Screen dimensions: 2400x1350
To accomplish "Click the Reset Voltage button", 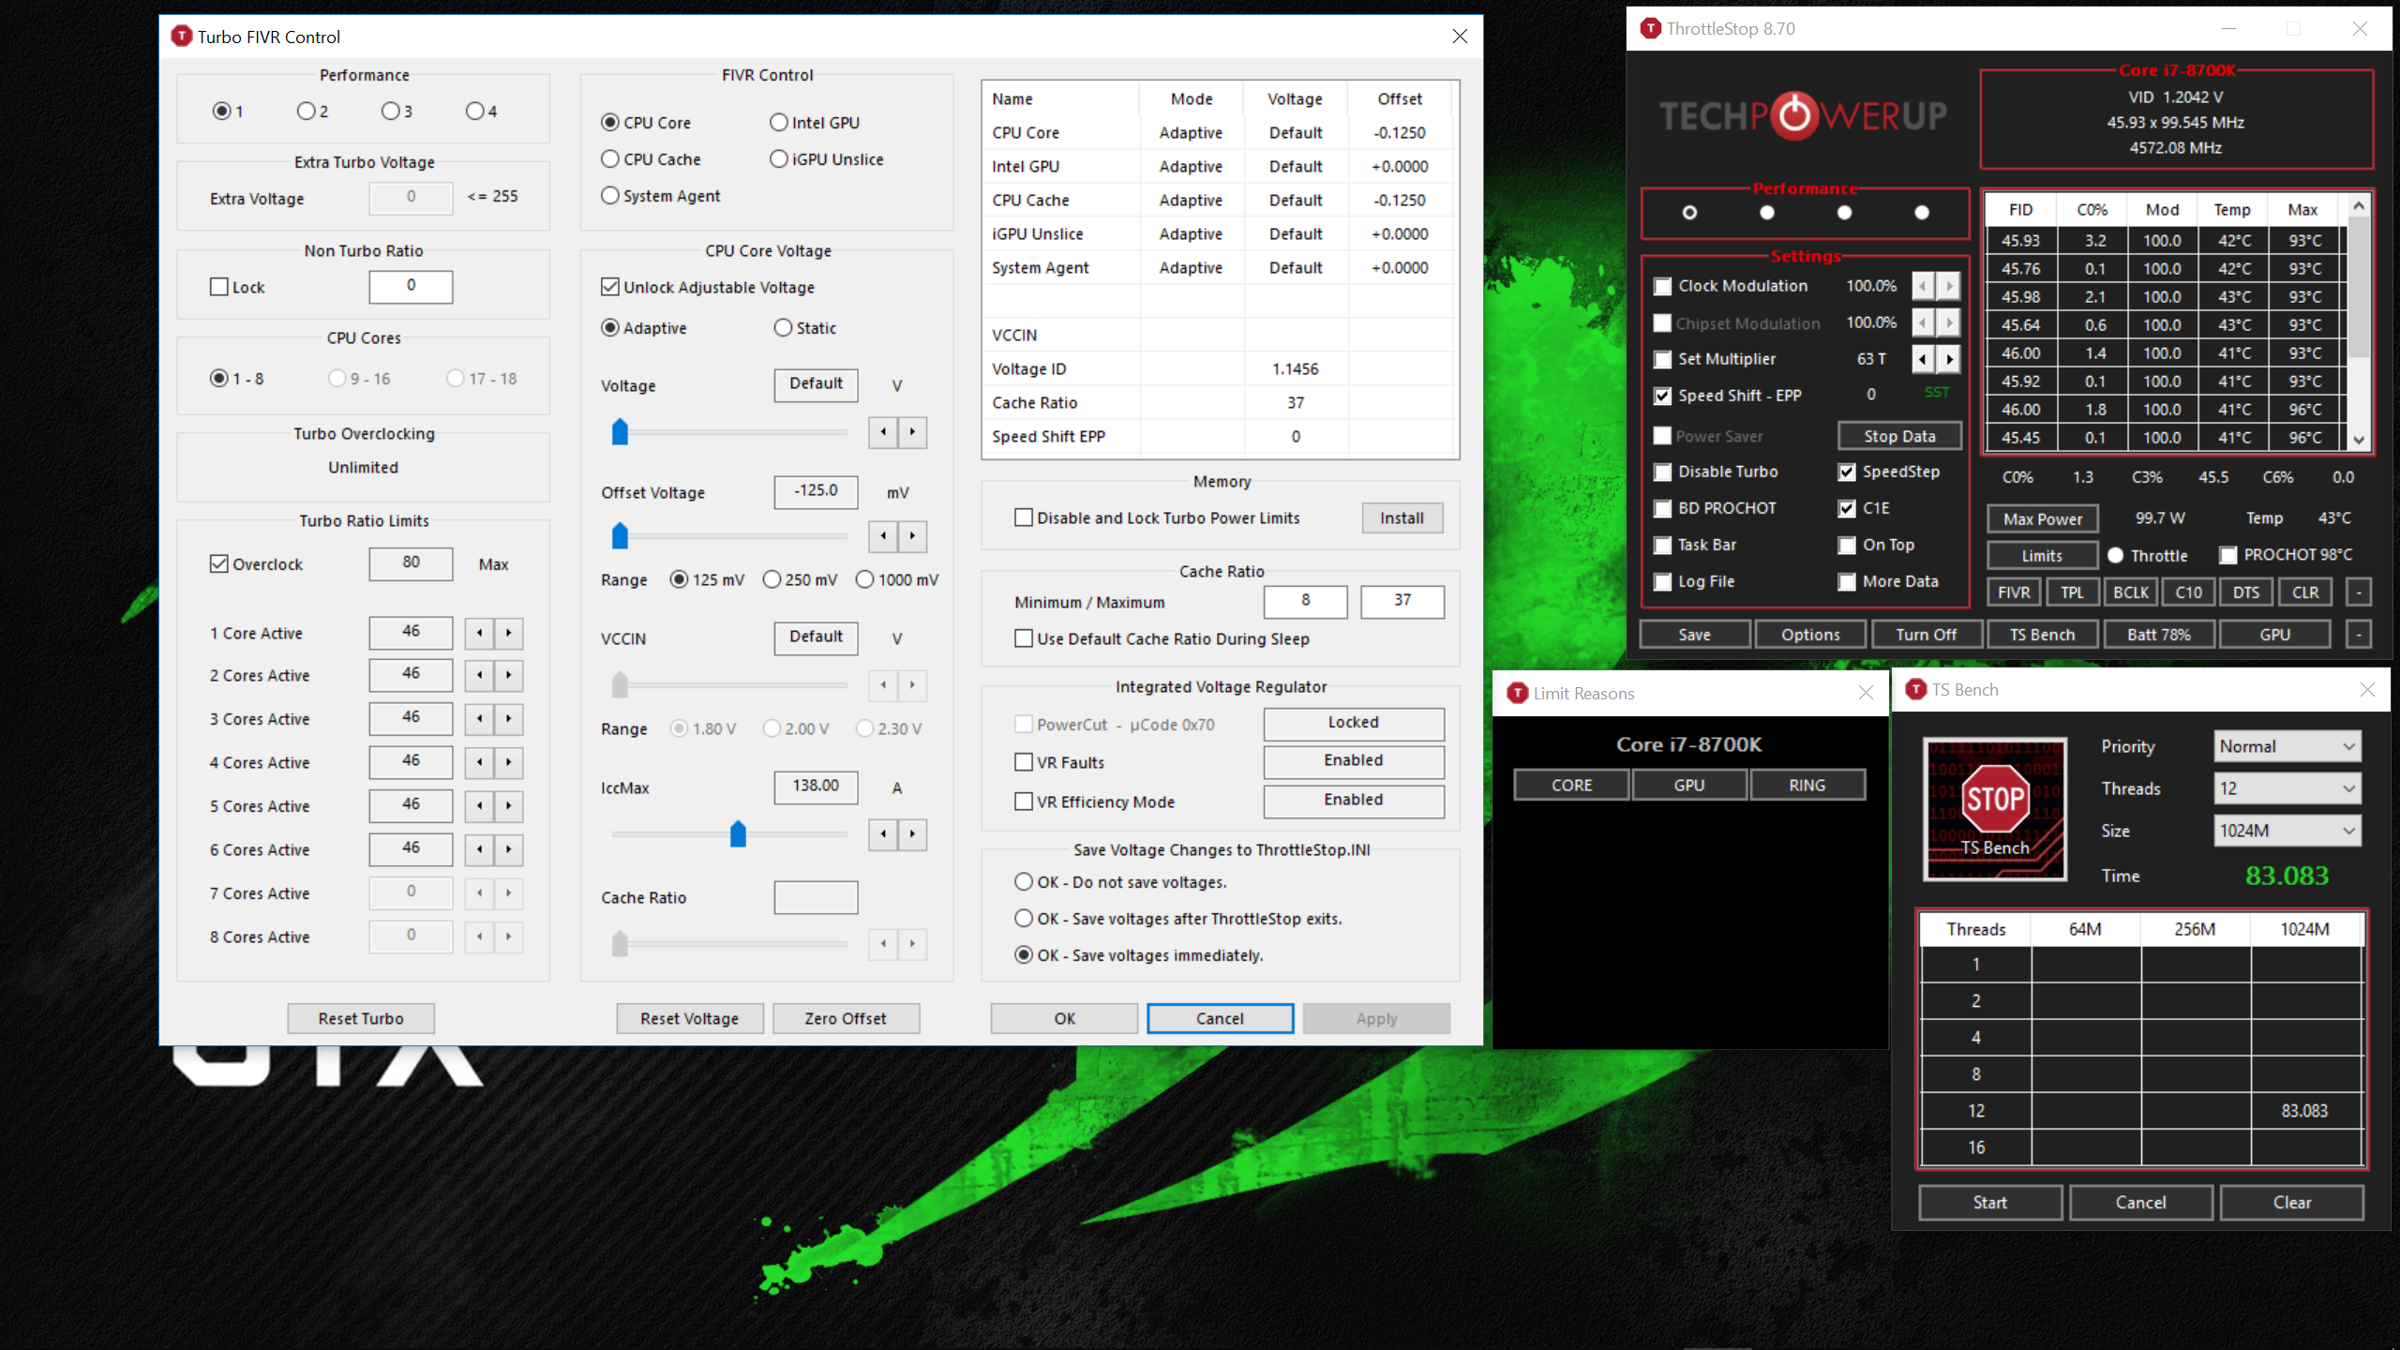I will tap(689, 1018).
